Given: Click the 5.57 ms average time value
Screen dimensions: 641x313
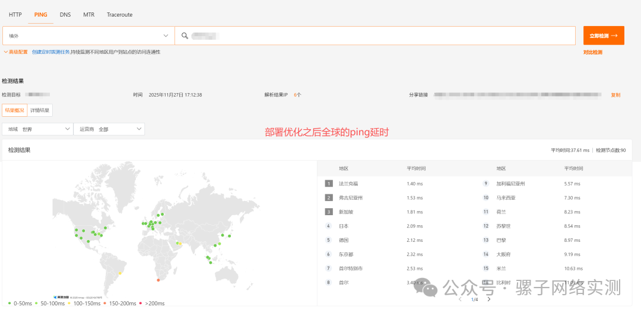Looking at the screenshot, I should point(572,184).
